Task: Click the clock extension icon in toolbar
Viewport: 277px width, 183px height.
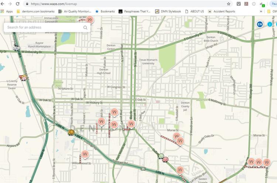Action: coord(254,4)
